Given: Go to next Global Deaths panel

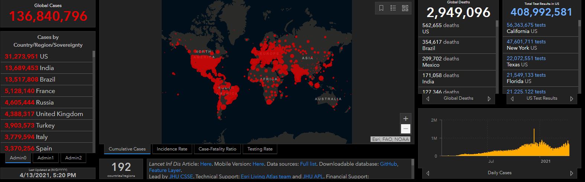Looking at the screenshot, I should pyautogui.click(x=489, y=99).
